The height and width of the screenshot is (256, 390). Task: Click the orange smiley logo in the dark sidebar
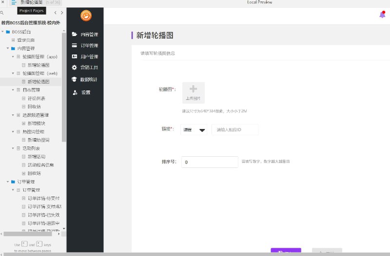(x=86, y=16)
